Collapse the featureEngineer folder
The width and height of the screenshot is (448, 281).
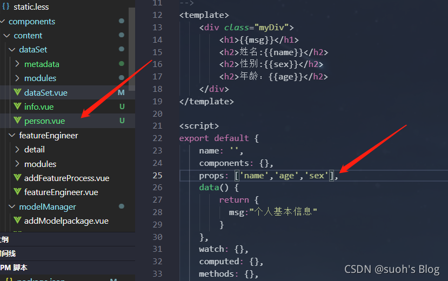pyautogui.click(x=12, y=135)
